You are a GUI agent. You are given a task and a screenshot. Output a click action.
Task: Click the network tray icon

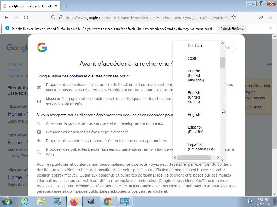250,202
